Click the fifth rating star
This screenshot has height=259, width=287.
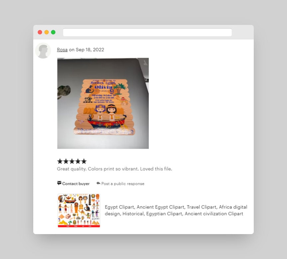click(x=84, y=161)
